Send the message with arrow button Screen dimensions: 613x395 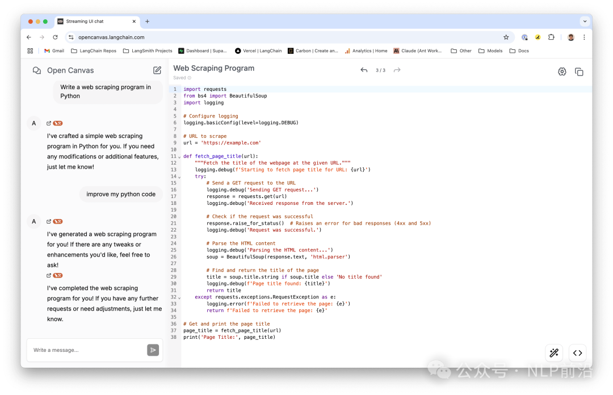point(153,350)
